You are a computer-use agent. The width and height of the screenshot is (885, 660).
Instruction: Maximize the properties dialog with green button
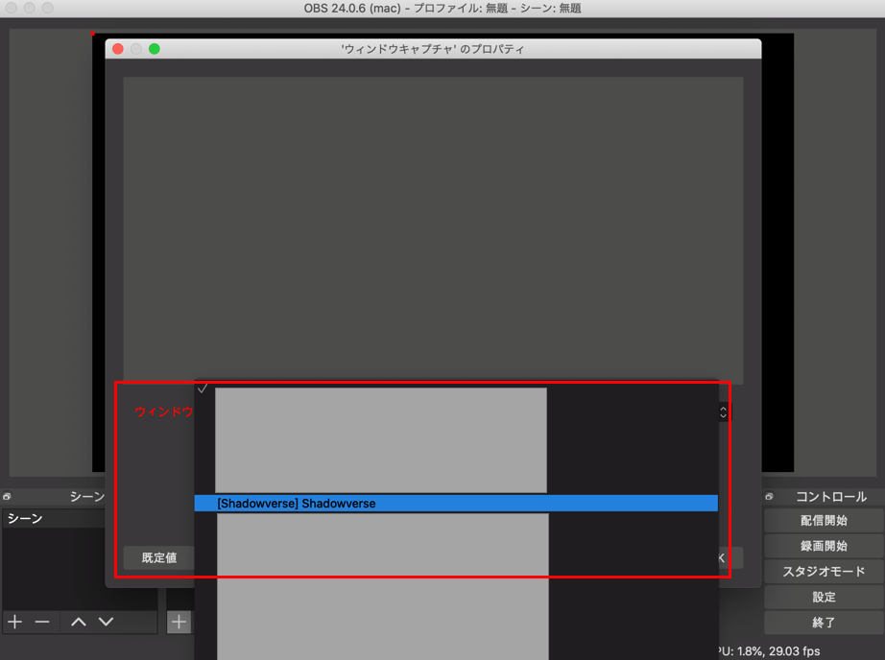click(155, 49)
